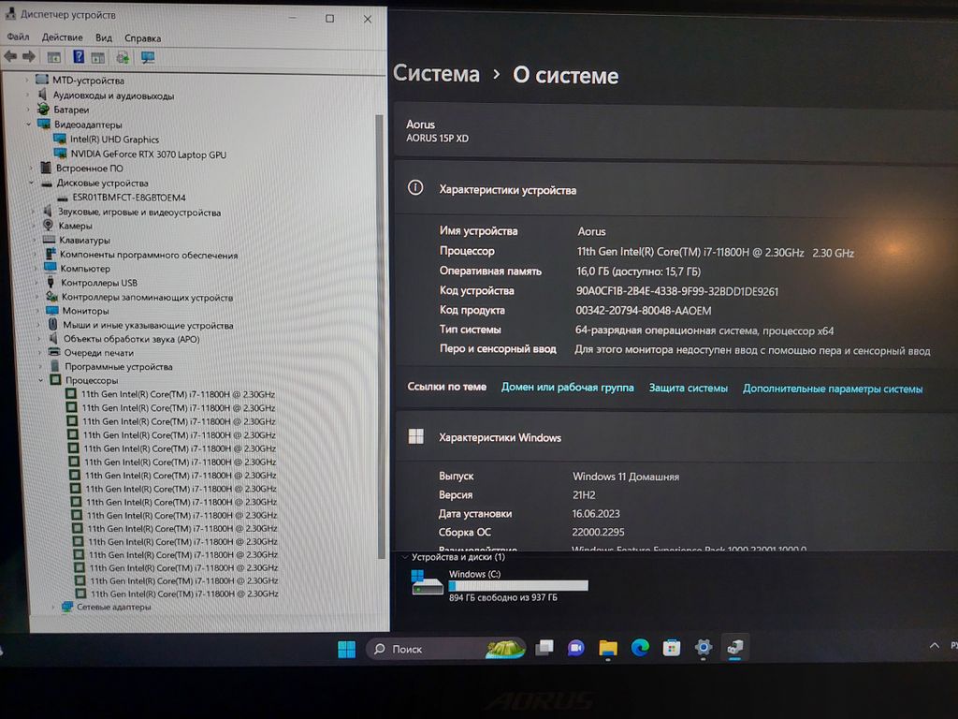Click Мыши и иные указывающие устройства icon

[53, 325]
